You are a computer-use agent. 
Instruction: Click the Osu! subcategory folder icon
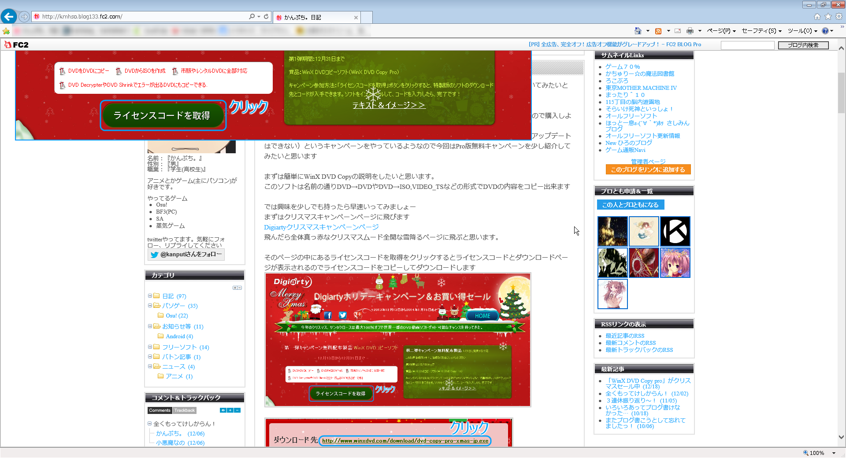[x=160, y=315]
